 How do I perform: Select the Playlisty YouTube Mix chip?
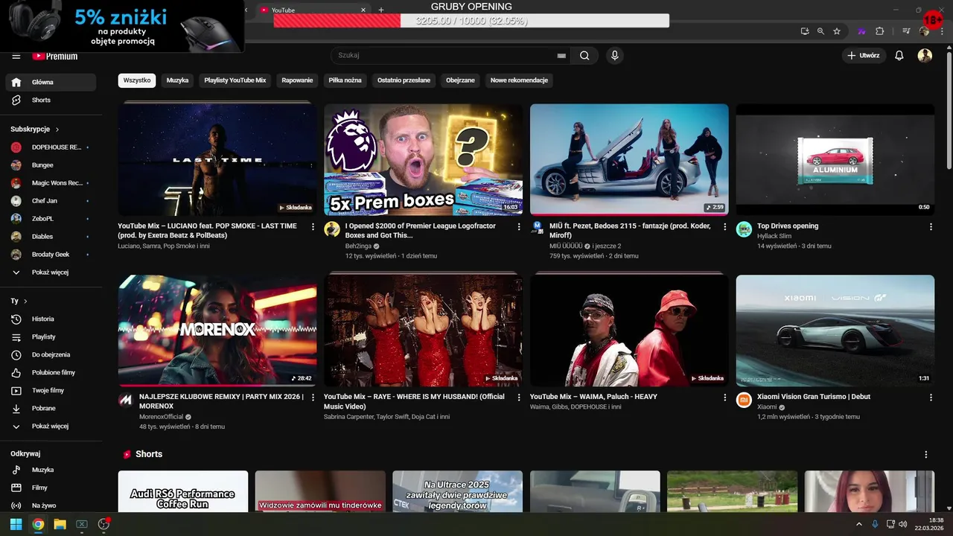(235, 80)
